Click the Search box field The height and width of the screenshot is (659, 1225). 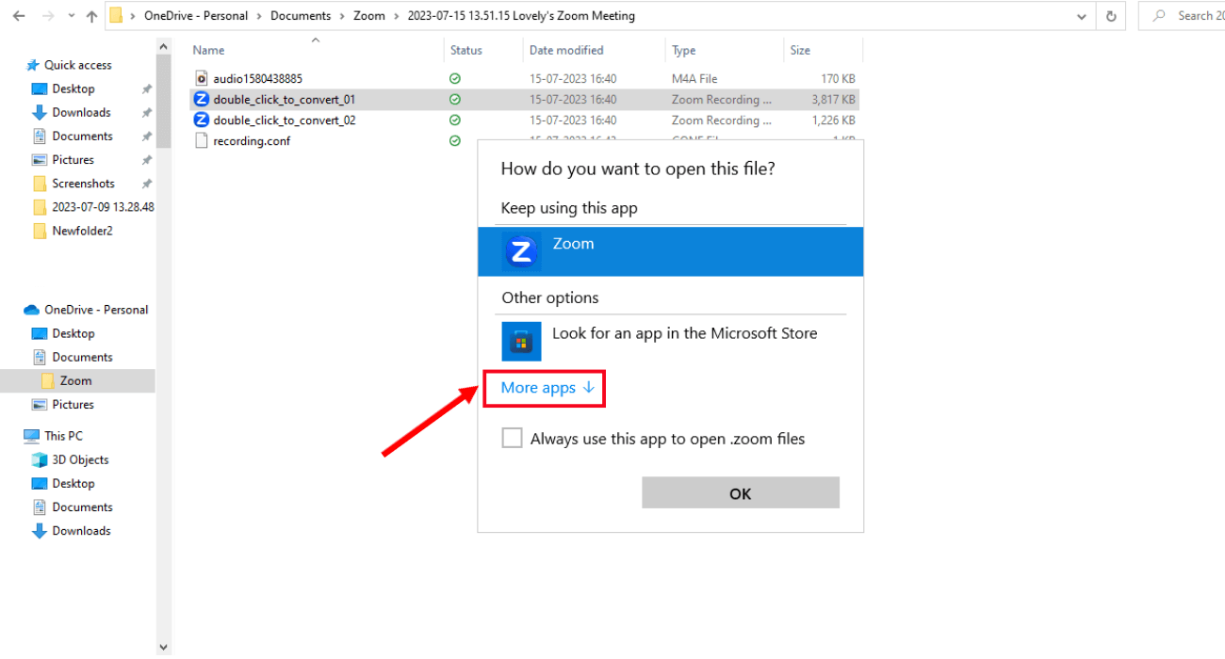click(x=1182, y=16)
